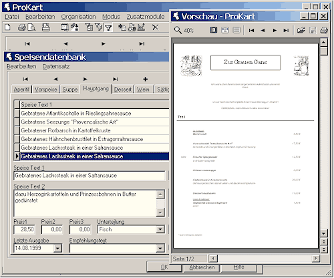334x278 pixels.
Task: Select fit page width view in Vorschau
Action: click(x=225, y=30)
